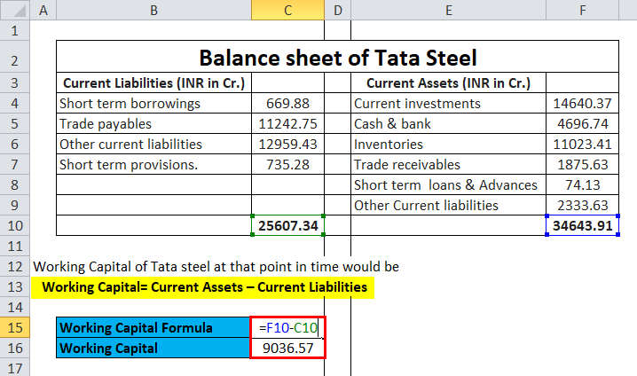Select column D header
This screenshot has height=376, width=637.
click(x=338, y=10)
